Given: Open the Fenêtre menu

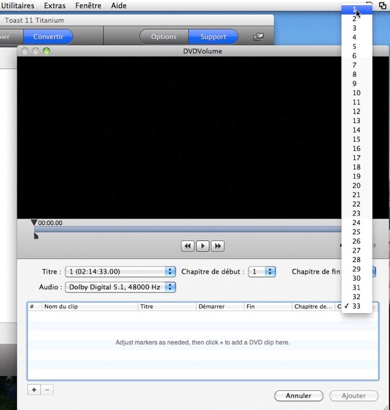Looking at the screenshot, I should 88,6.
